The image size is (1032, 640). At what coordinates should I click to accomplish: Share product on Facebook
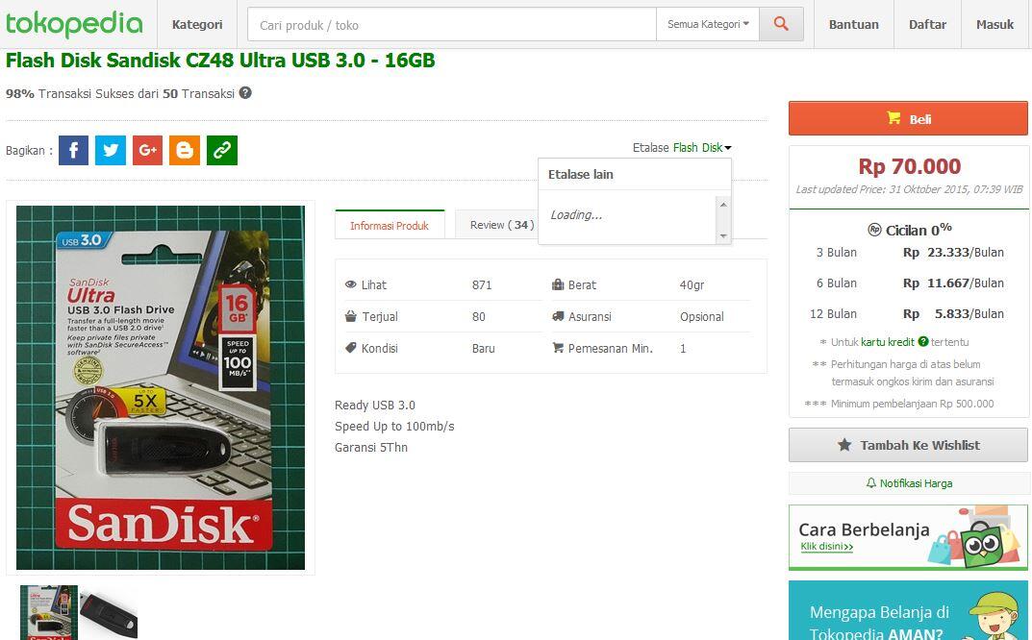[x=74, y=151]
